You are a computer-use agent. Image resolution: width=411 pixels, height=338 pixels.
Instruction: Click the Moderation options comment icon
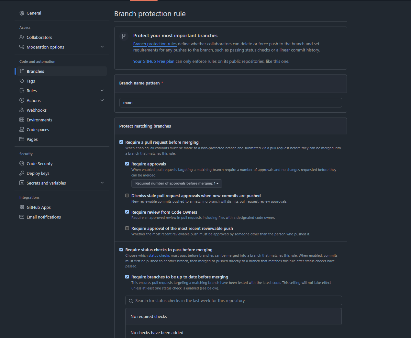22,47
